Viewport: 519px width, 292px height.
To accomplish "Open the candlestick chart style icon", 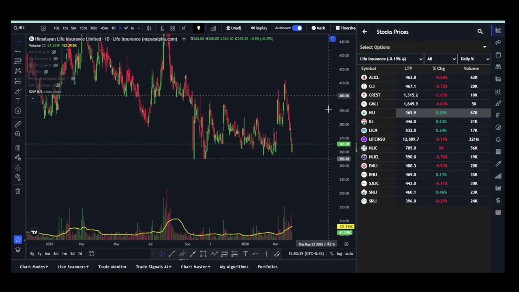I will (149, 28).
